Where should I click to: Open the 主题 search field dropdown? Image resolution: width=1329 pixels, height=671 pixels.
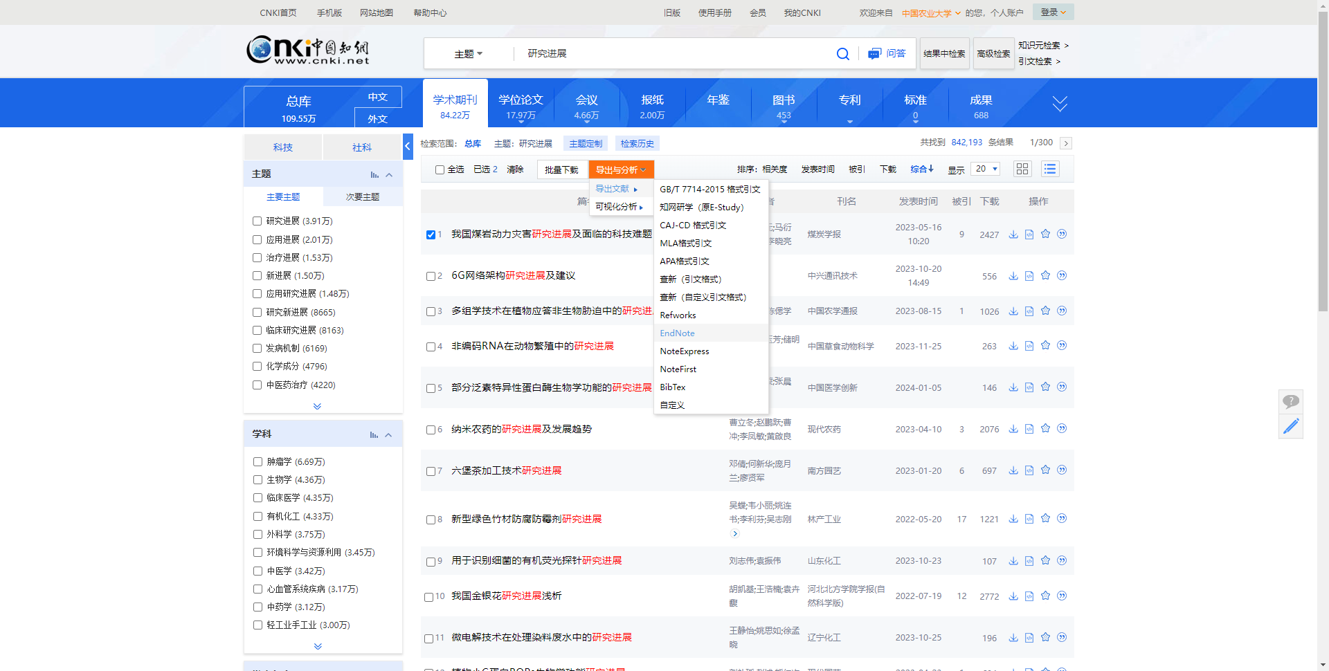[x=469, y=54]
